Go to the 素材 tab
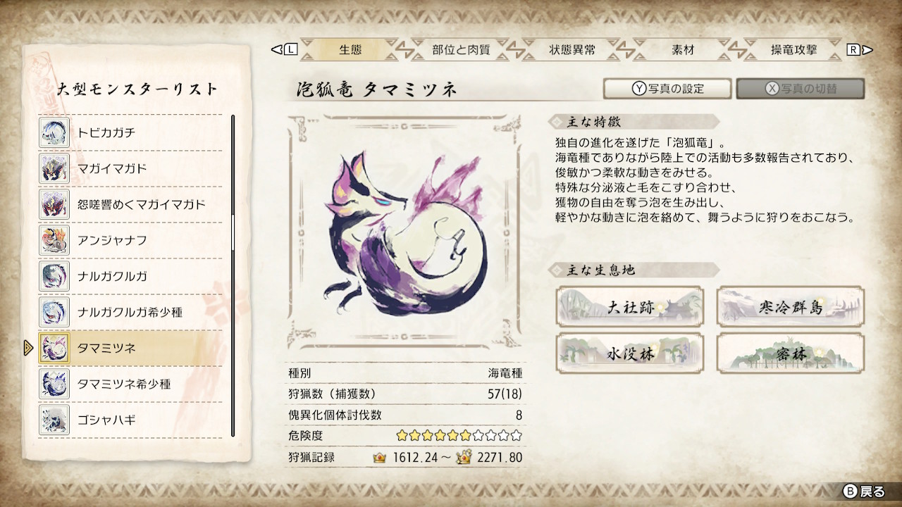The width and height of the screenshot is (902, 507). coord(683,50)
